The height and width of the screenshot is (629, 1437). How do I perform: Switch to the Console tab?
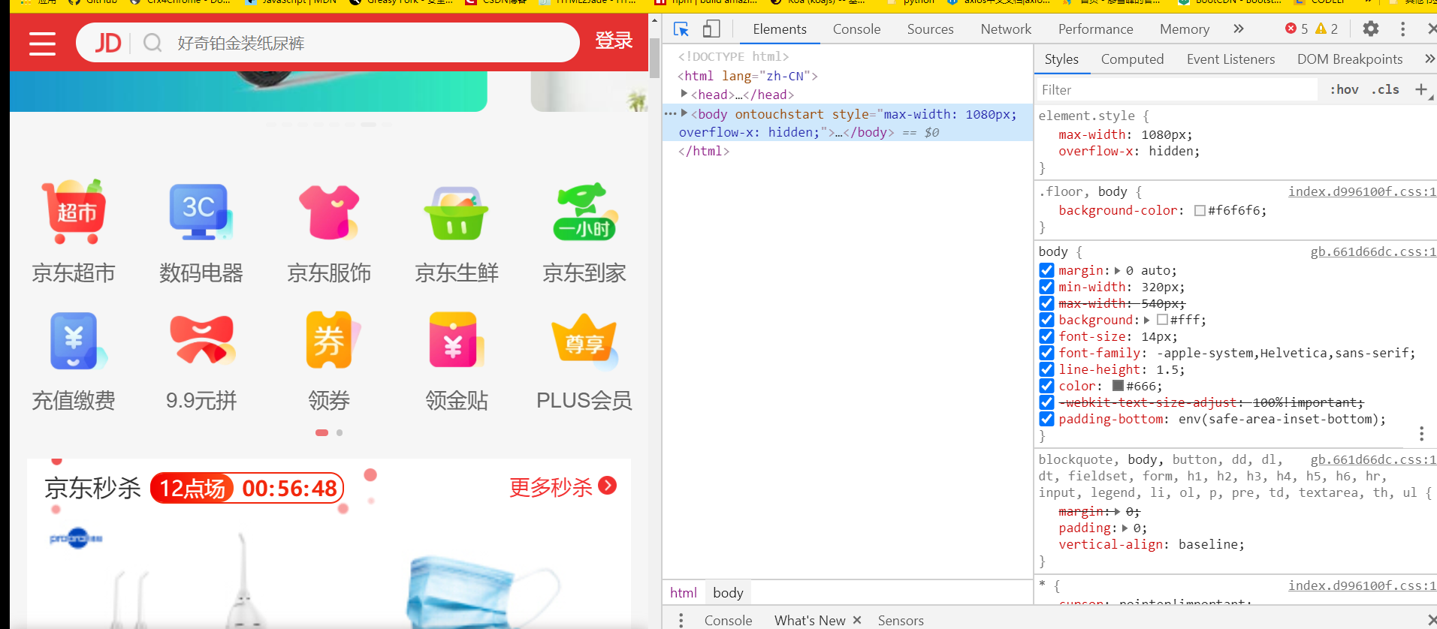(856, 29)
